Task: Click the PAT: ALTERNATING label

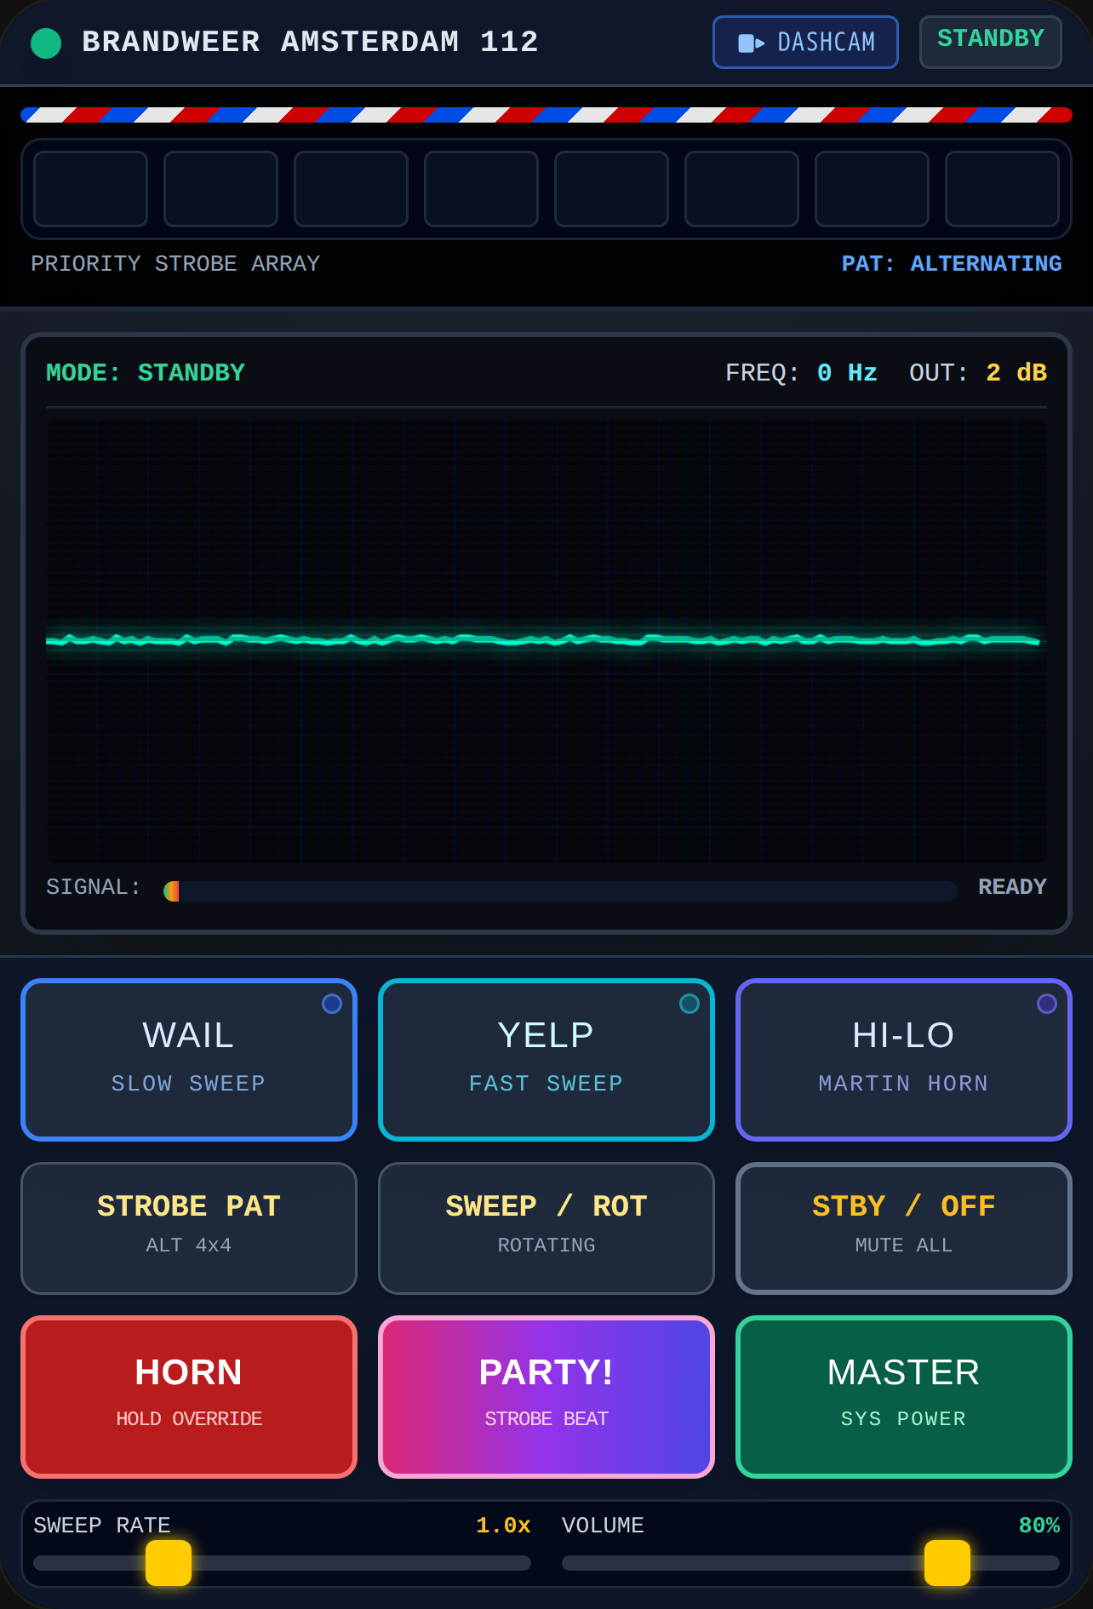Action: pyautogui.click(x=952, y=264)
